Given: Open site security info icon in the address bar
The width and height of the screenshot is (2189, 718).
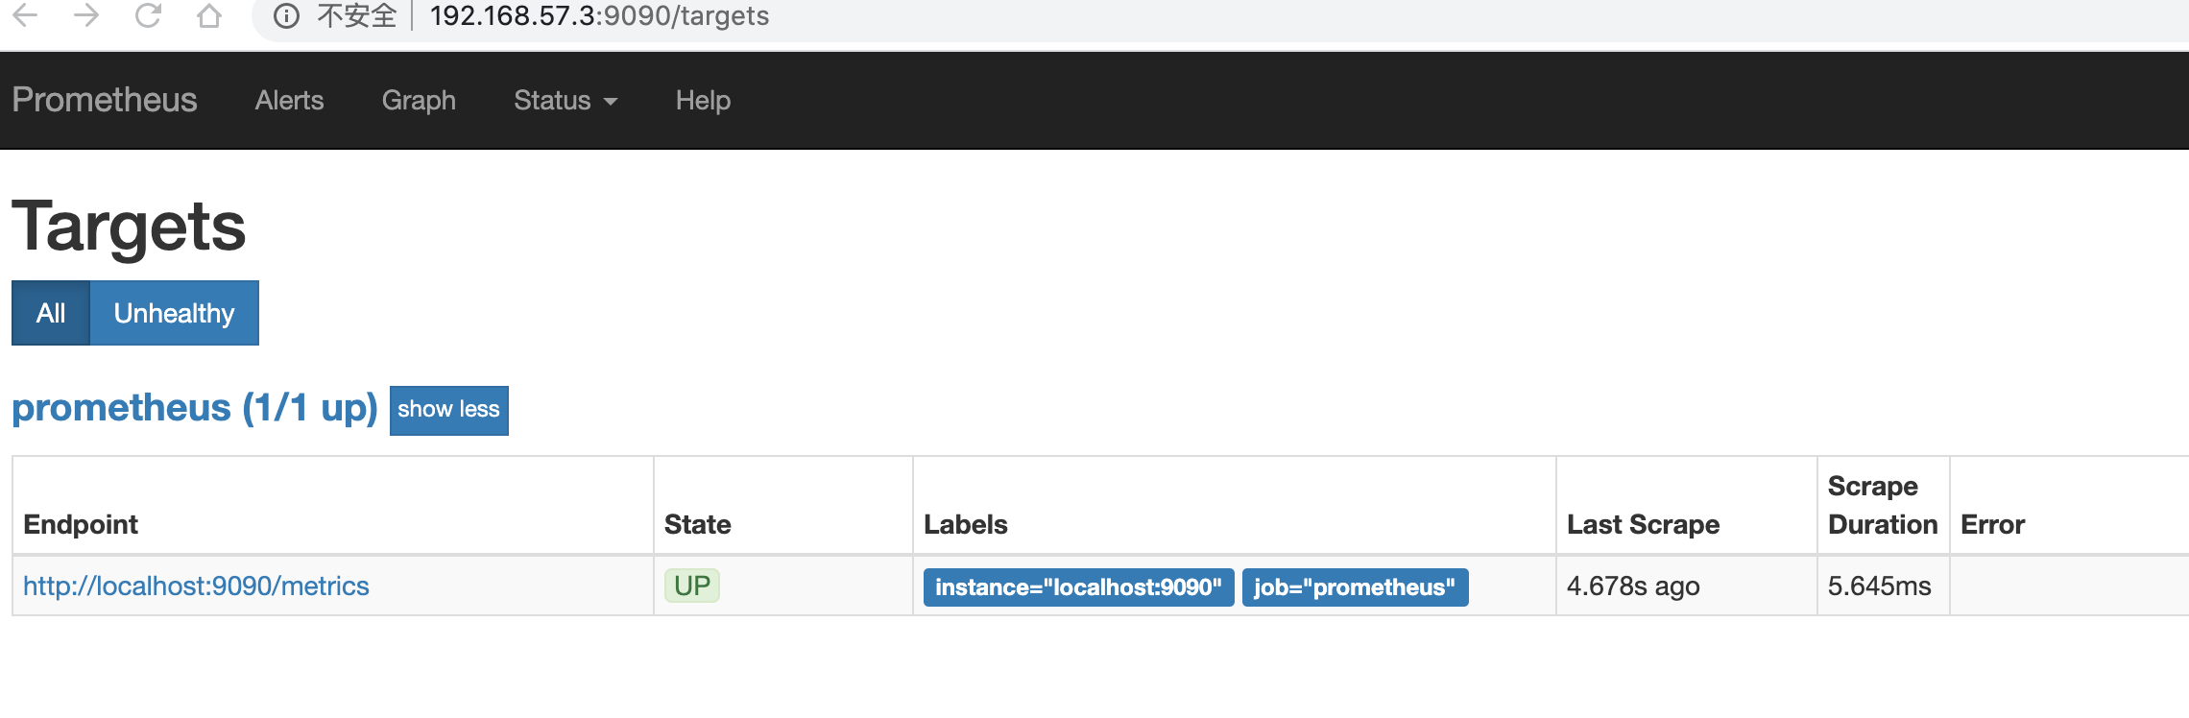Looking at the screenshot, I should pyautogui.click(x=286, y=15).
